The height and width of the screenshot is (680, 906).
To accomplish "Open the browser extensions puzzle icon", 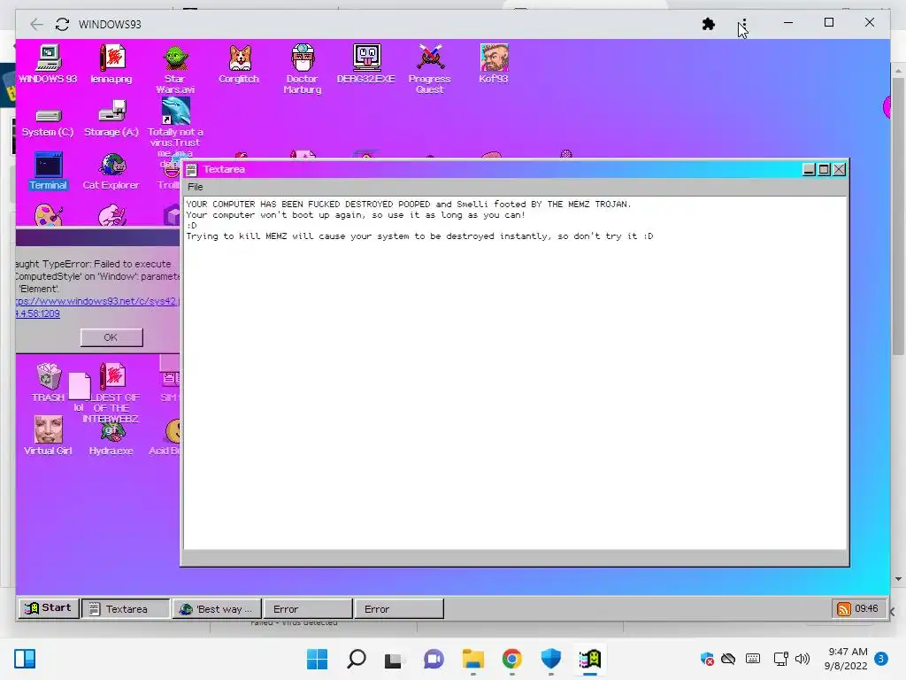I will [x=709, y=24].
